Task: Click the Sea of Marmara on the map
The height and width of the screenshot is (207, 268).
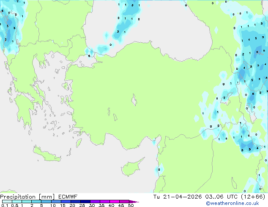Action: point(85,61)
